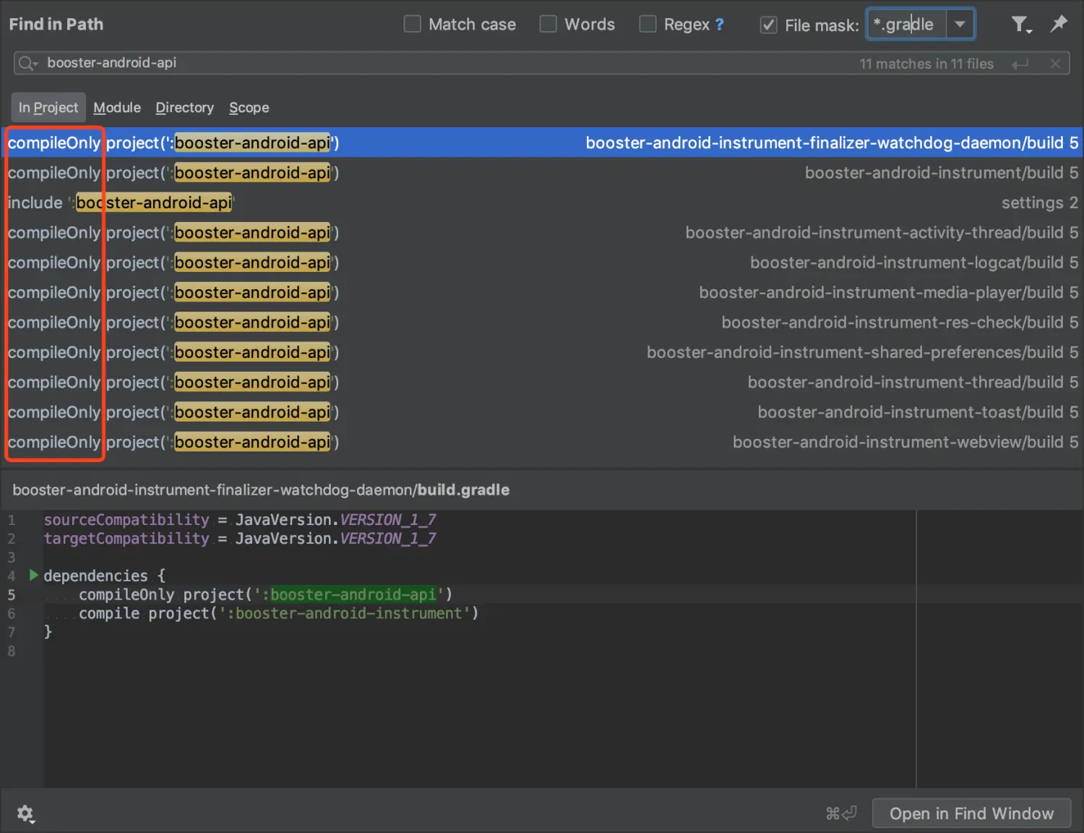This screenshot has width=1084, height=833.
Task: Uncheck the File mask checkbox
Action: pos(768,25)
